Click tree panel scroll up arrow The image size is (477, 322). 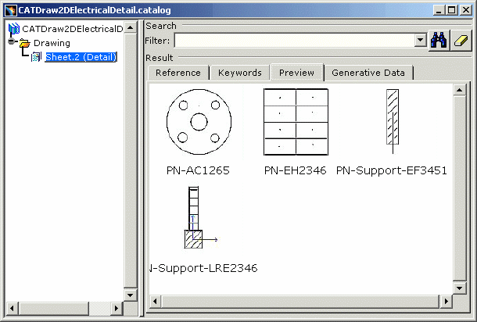131,28
